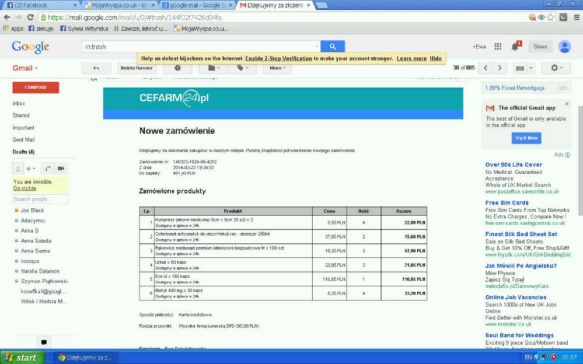
Task: Click Ads info icon
Action: [568, 155]
